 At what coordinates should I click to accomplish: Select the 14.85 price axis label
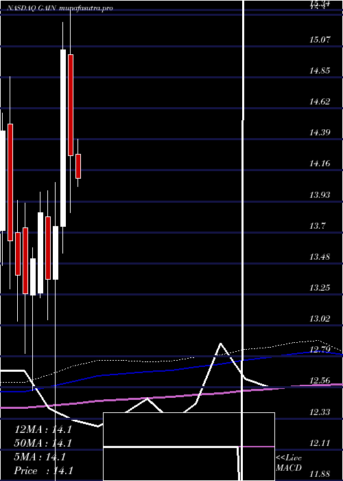click(x=320, y=71)
